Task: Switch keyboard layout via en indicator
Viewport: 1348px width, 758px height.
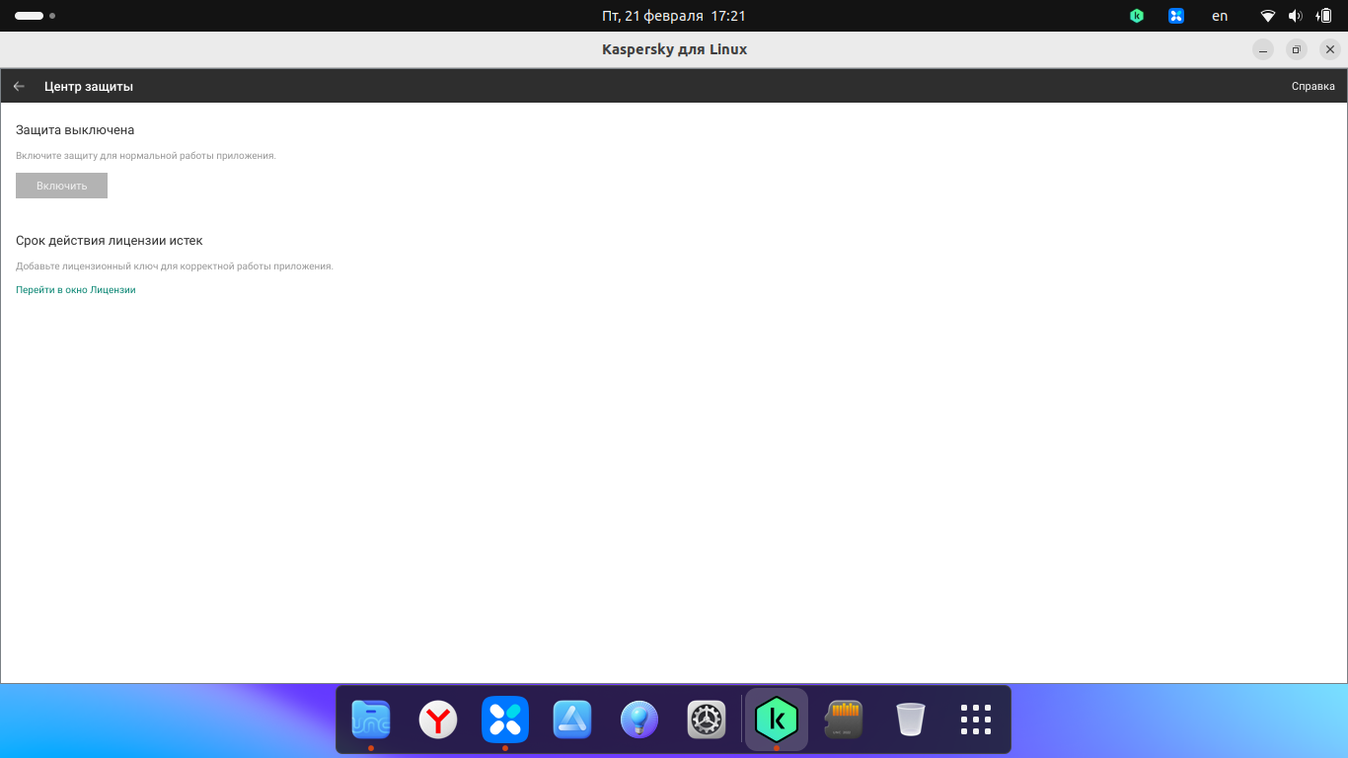Action: pos(1220,16)
